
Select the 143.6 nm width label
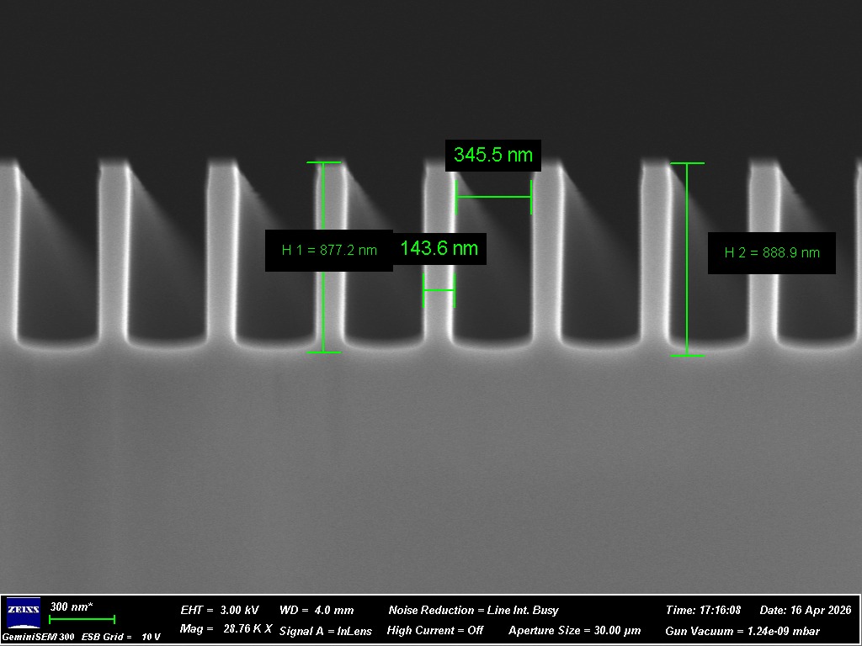[439, 248]
